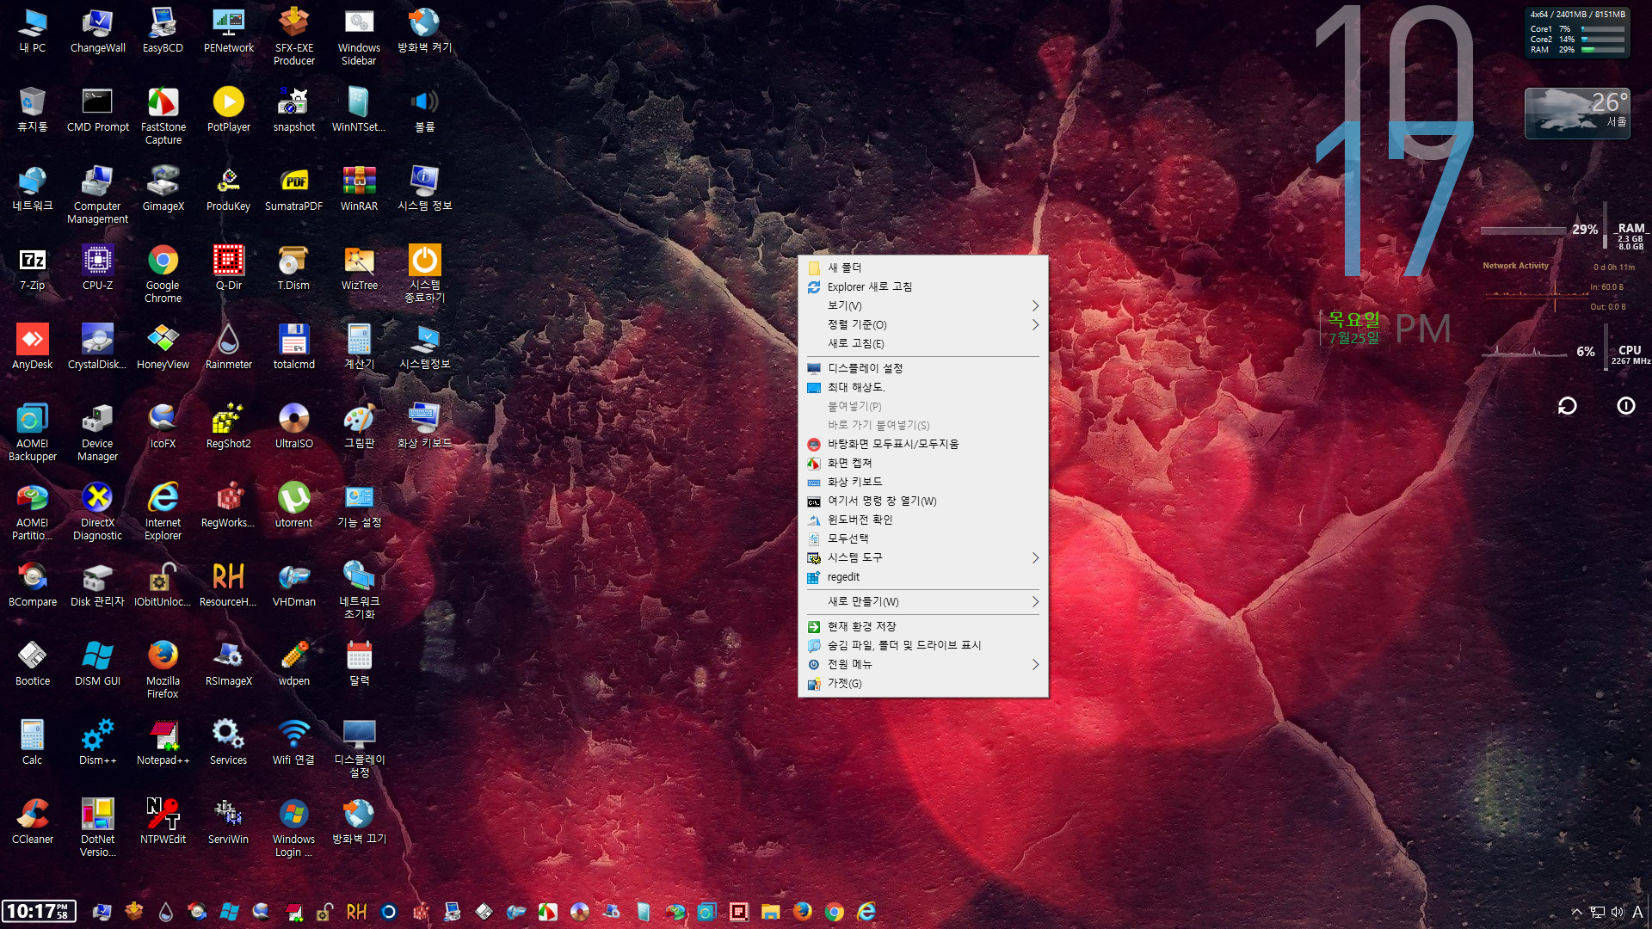This screenshot has width=1652, height=929.
Task: Open File Explorer from the taskbar
Action: pos(770,912)
